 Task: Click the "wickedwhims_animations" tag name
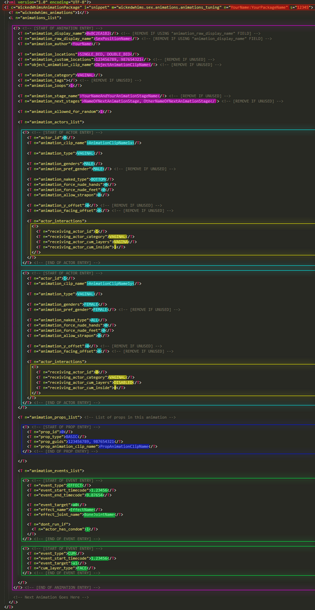tap(47, 13)
